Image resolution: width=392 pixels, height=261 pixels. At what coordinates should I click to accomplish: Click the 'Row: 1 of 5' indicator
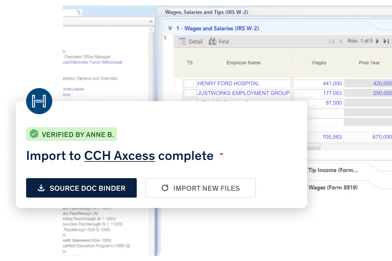(x=360, y=41)
